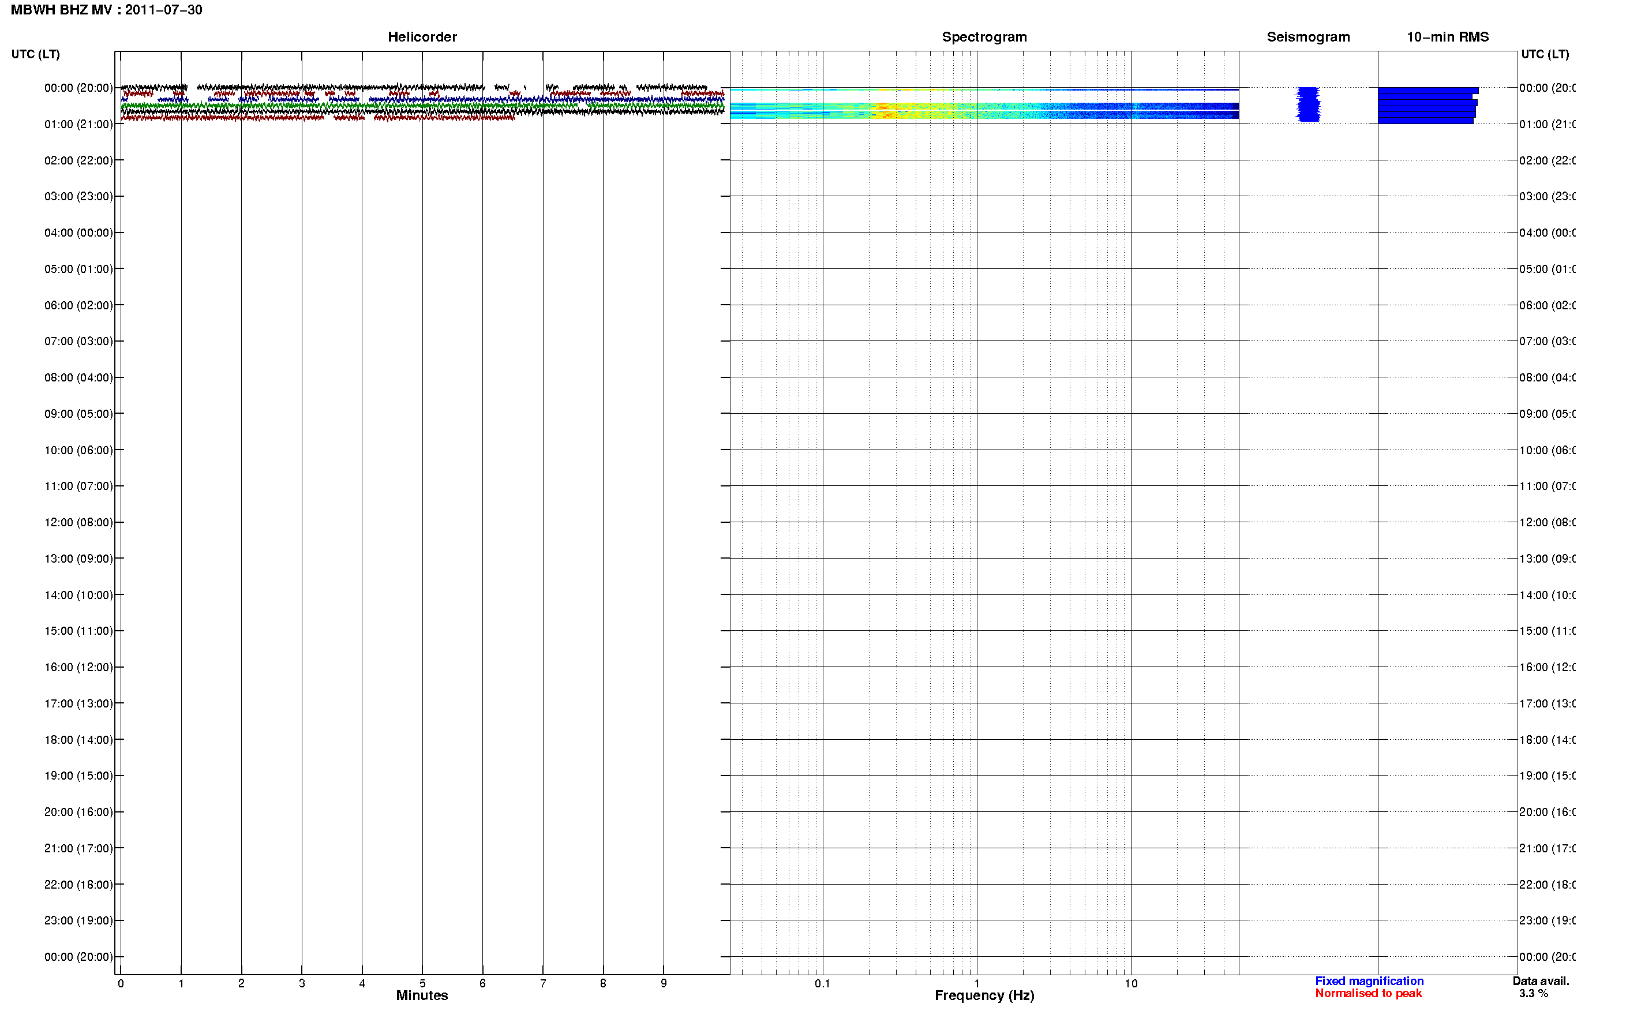
Task: Click the '22:00 (18:00)' left time label
Action: 78,885
